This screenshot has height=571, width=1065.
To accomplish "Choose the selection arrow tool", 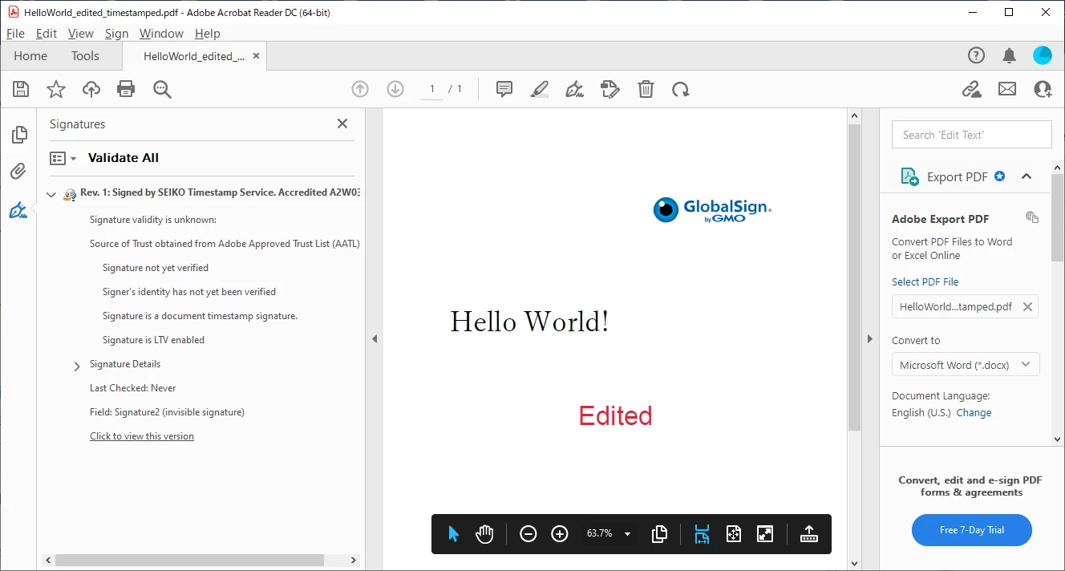I will click(453, 534).
